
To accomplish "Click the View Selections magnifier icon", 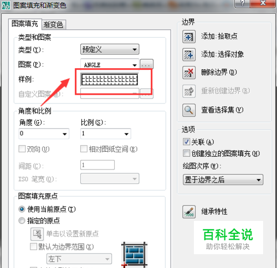I will (189, 110).
